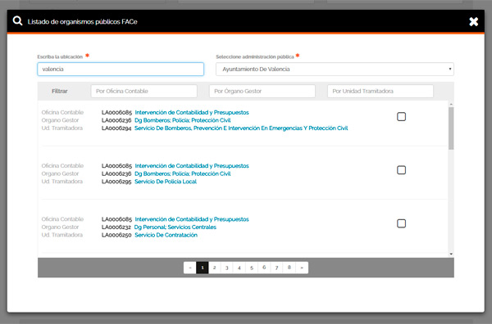This screenshot has width=492, height=324.
Task: Go to page 7 of results
Action: pyautogui.click(x=277, y=268)
